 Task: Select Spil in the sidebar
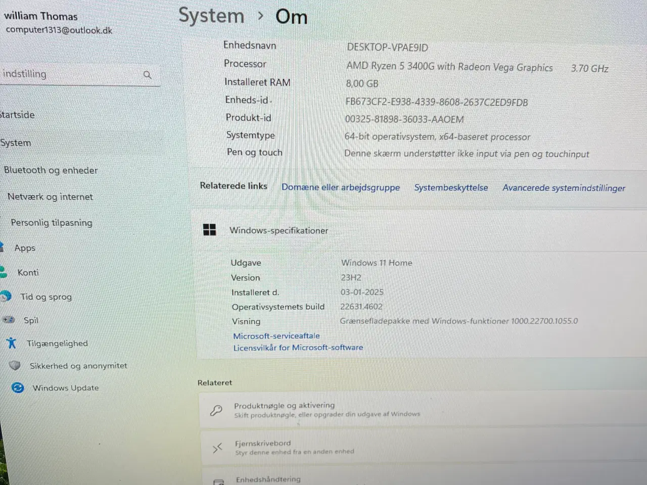pyautogui.click(x=31, y=320)
